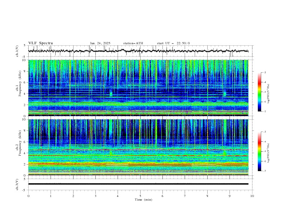Click the "8" kHz tick on ch.1 spectrogram axis
Image resolution: width=284 pixels, height=220 pixels.
[25, 71]
